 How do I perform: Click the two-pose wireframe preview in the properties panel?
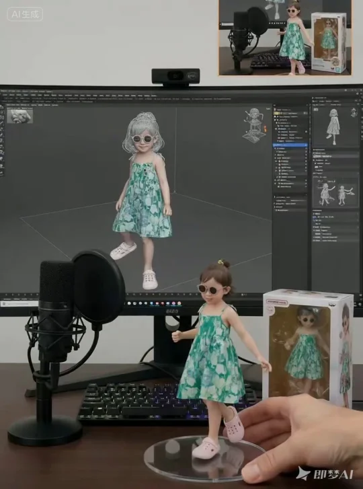tap(335, 193)
